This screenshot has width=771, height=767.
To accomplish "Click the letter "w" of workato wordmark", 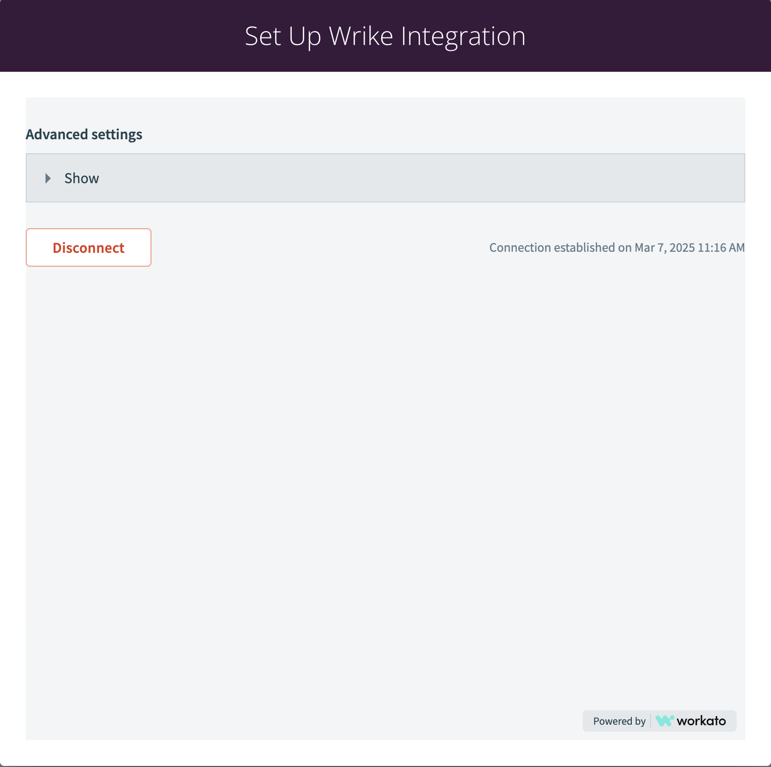I will coord(682,722).
